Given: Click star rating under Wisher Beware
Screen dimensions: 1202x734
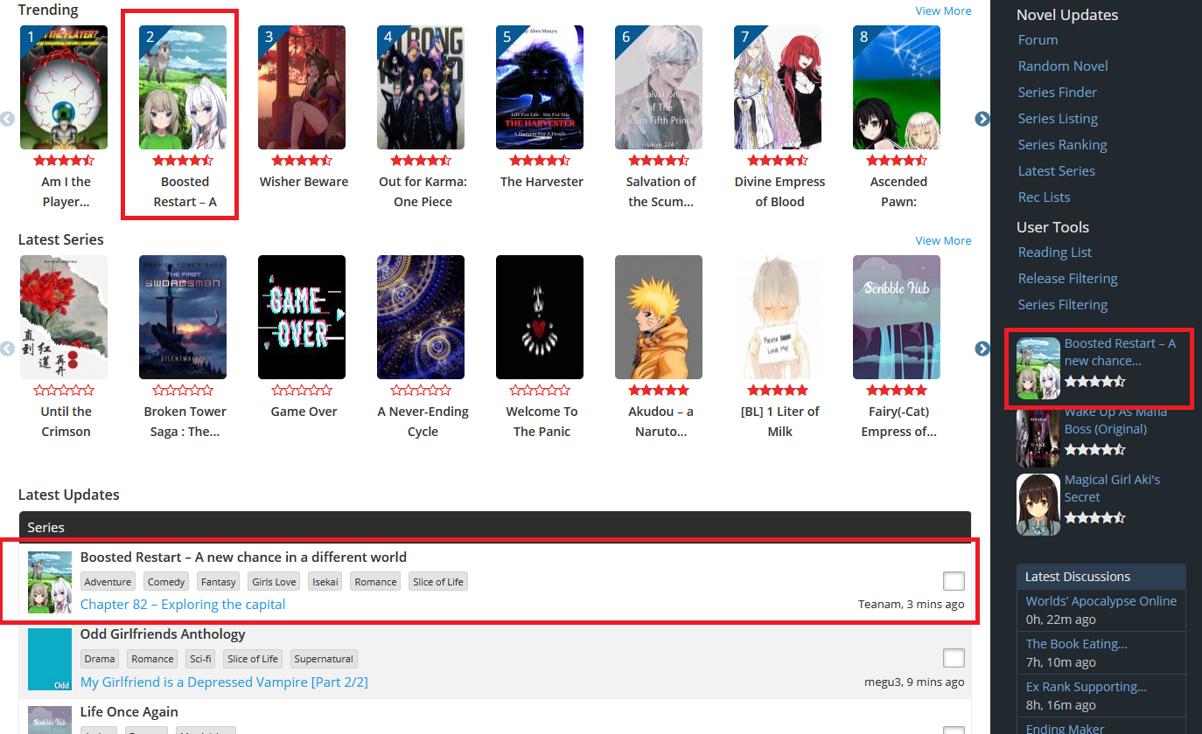Looking at the screenshot, I should 302,161.
